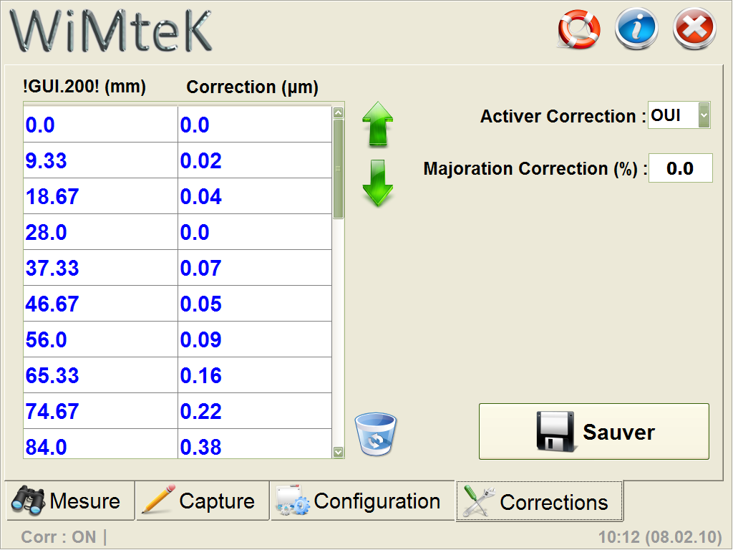Select correction cell 0.22
733x550 pixels.
coord(256,411)
